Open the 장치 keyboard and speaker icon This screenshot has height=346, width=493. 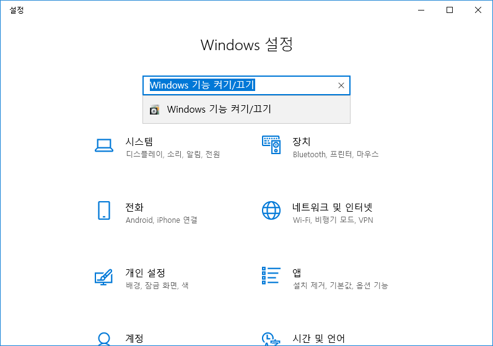pyautogui.click(x=271, y=145)
